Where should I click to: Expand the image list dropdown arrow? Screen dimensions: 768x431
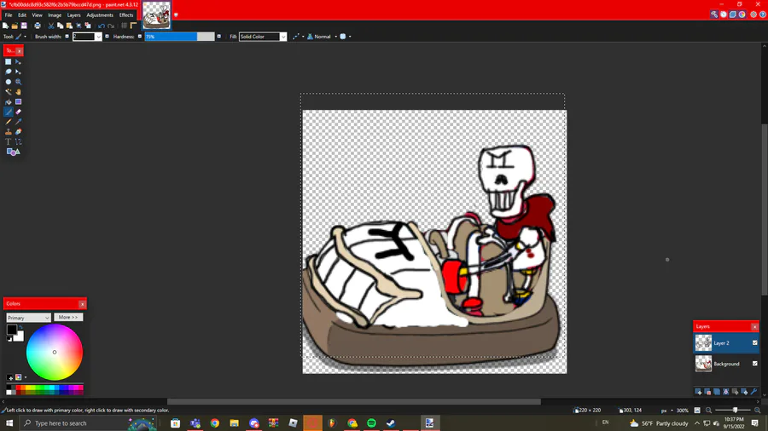pos(176,14)
